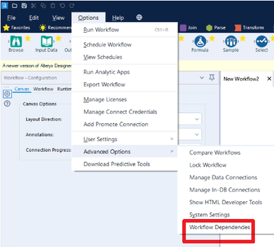Open the View menu

click(58, 18)
